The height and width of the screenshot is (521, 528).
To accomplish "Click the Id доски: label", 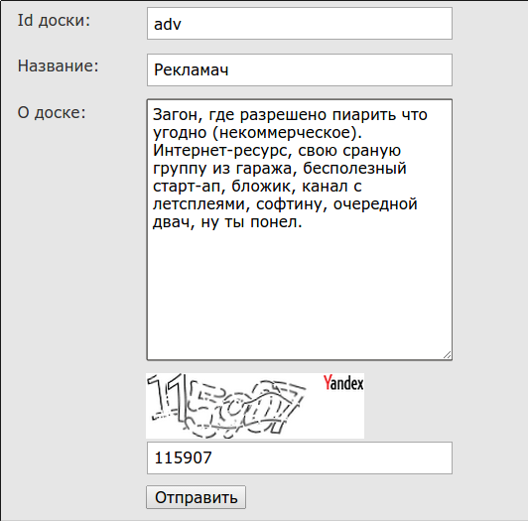I will [x=54, y=21].
